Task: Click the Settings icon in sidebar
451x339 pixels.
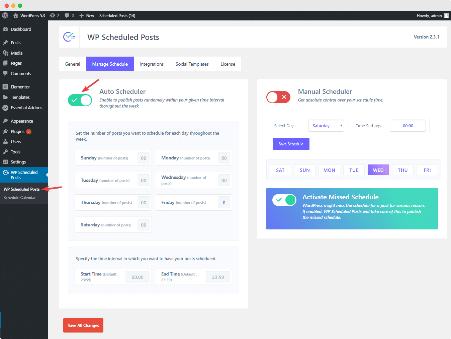Action: coord(5,162)
